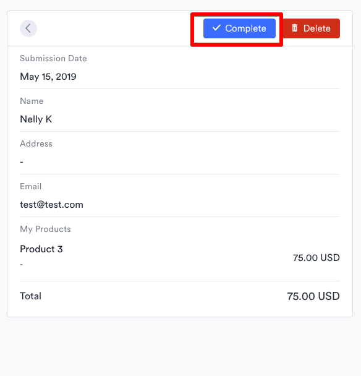Screen dimensions: 361x376
Task: Click the My Products label
Action: [x=45, y=229]
